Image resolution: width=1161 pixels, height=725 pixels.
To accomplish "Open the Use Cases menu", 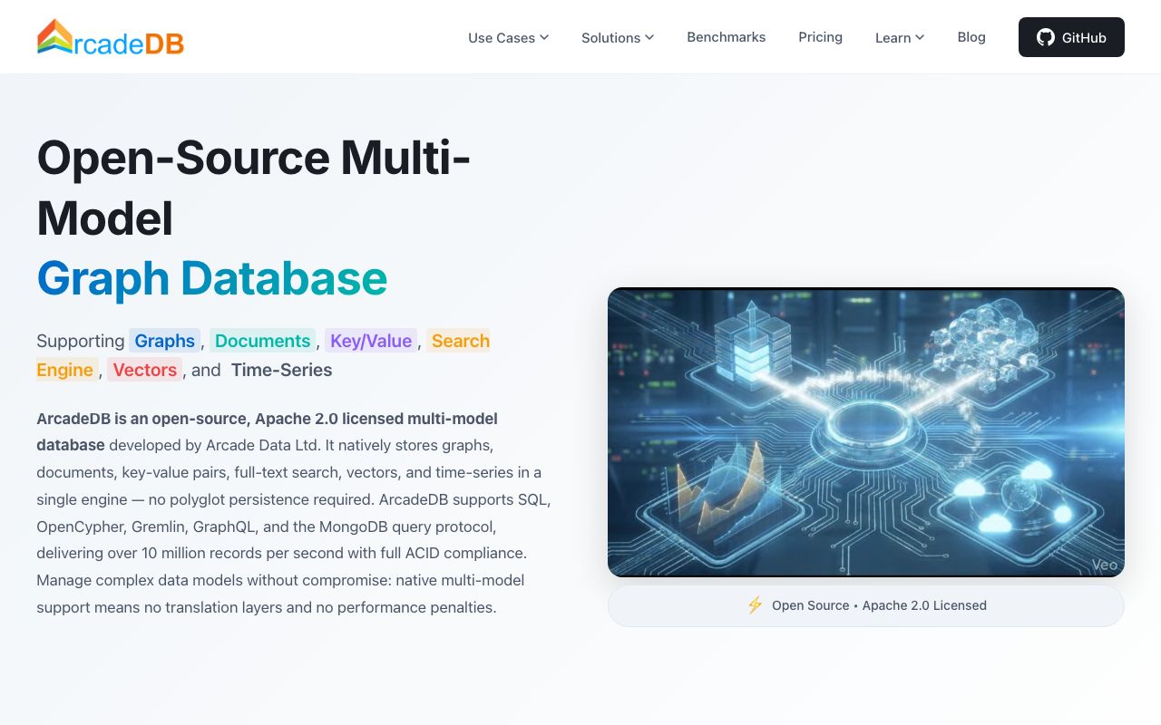I will tap(509, 37).
